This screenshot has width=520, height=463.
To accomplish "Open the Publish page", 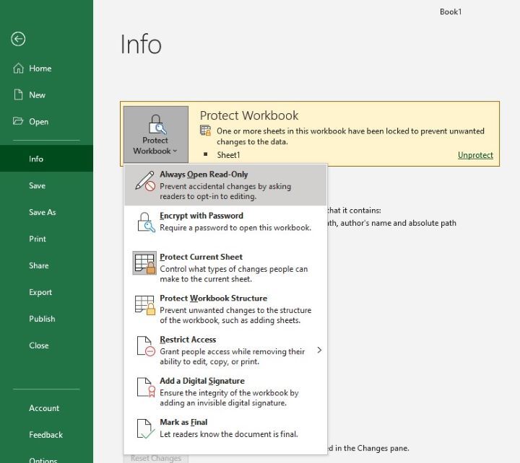I will [x=46, y=319].
